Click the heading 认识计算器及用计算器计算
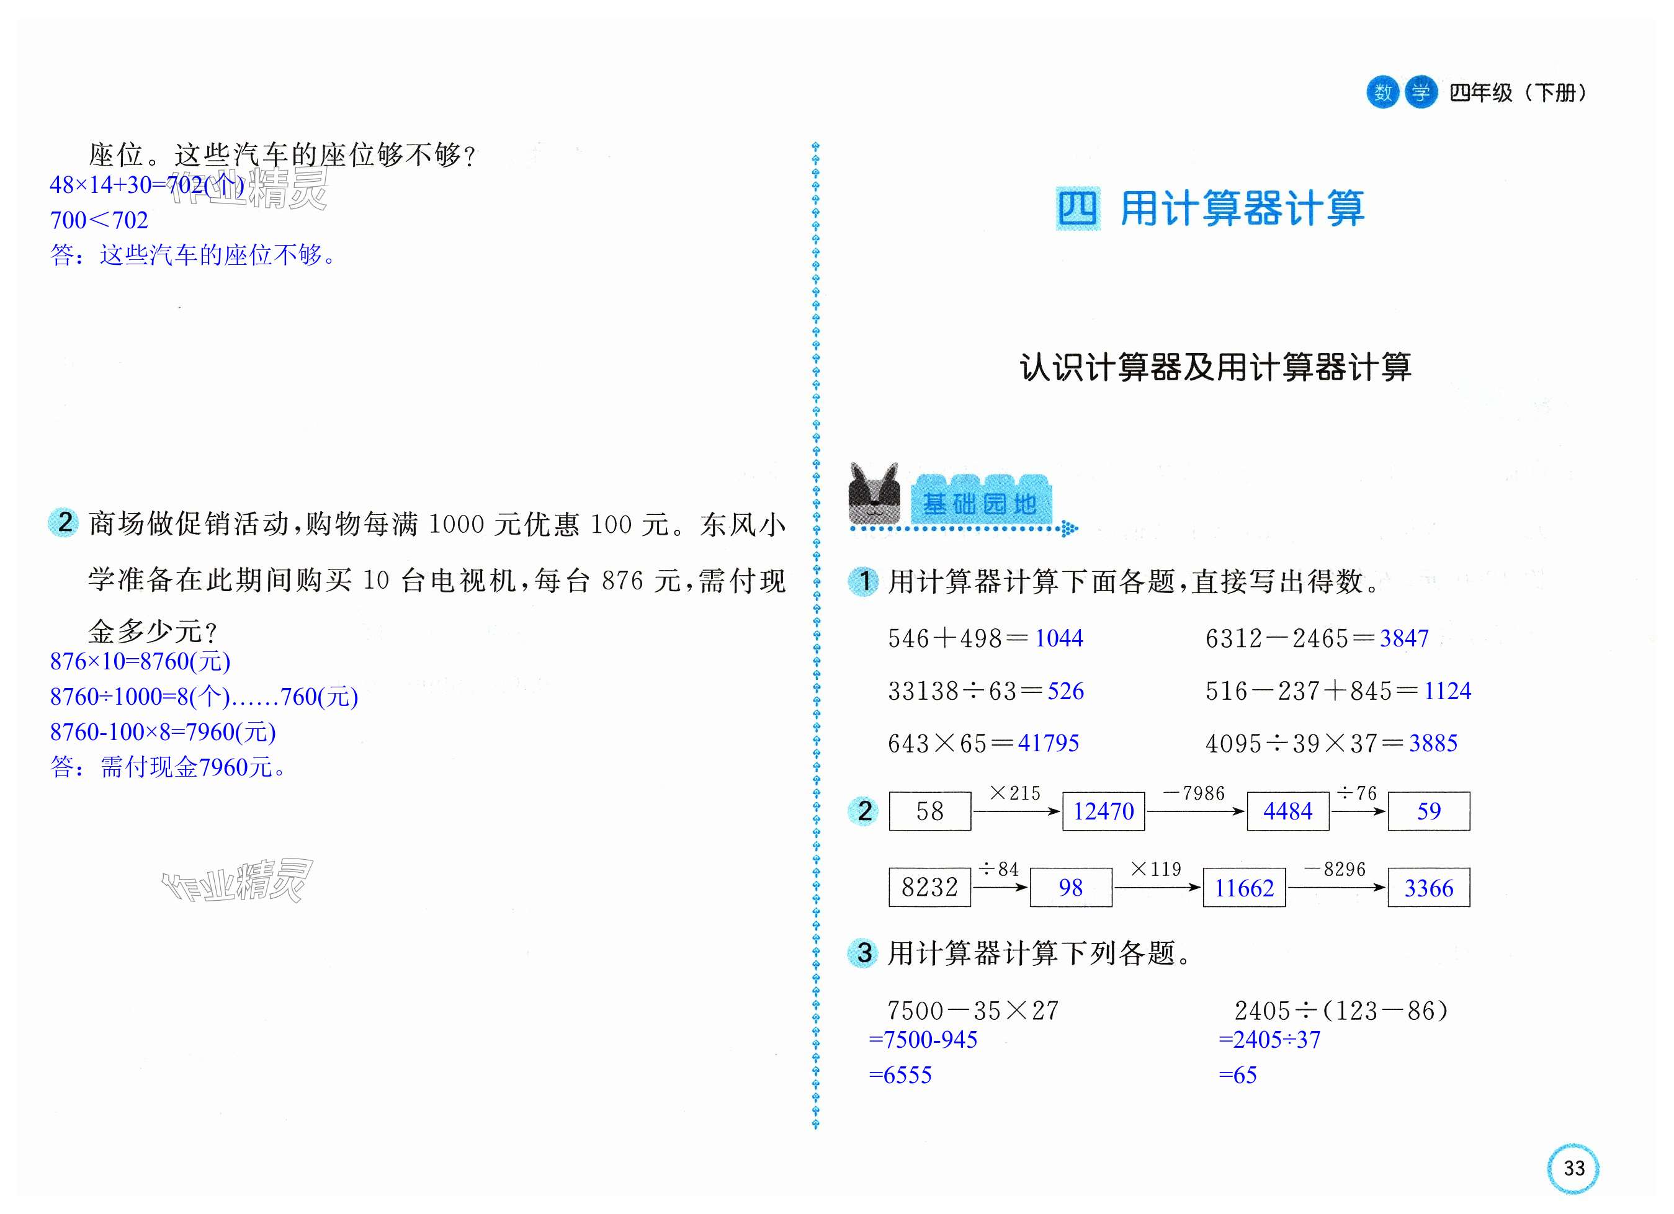This screenshot has width=1674, height=1214. pyautogui.click(x=1215, y=367)
